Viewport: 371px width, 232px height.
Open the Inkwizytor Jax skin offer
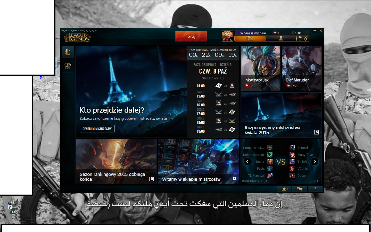pos(260,68)
